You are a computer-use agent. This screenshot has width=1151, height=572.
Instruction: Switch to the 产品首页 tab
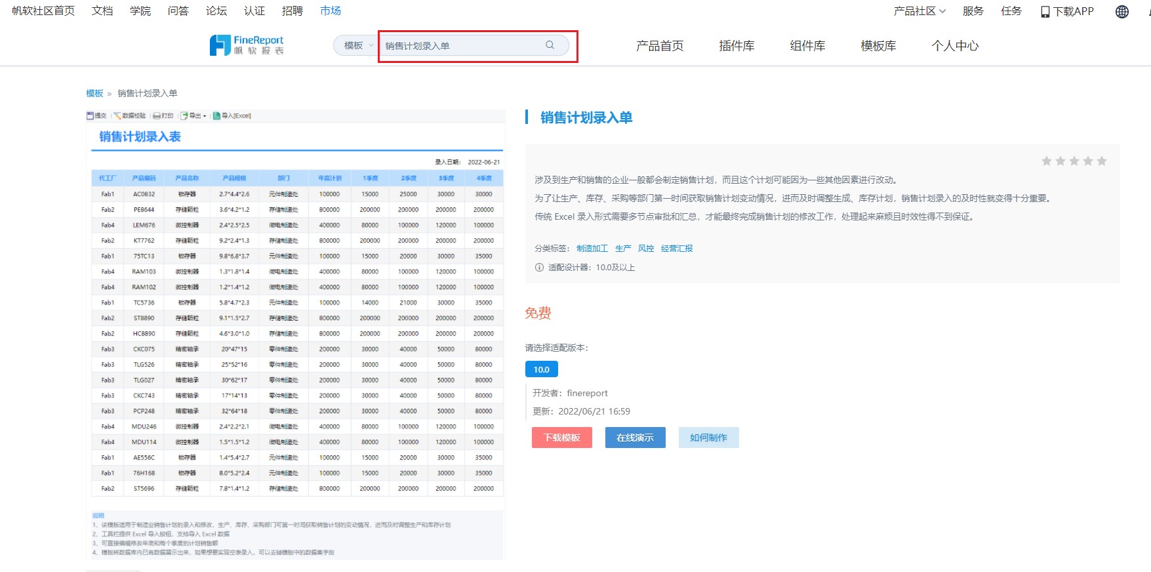click(x=660, y=45)
